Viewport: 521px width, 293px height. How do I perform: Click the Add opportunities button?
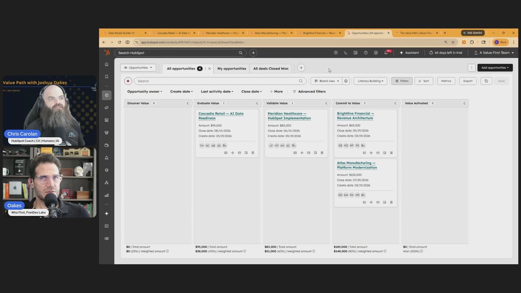[x=495, y=68]
